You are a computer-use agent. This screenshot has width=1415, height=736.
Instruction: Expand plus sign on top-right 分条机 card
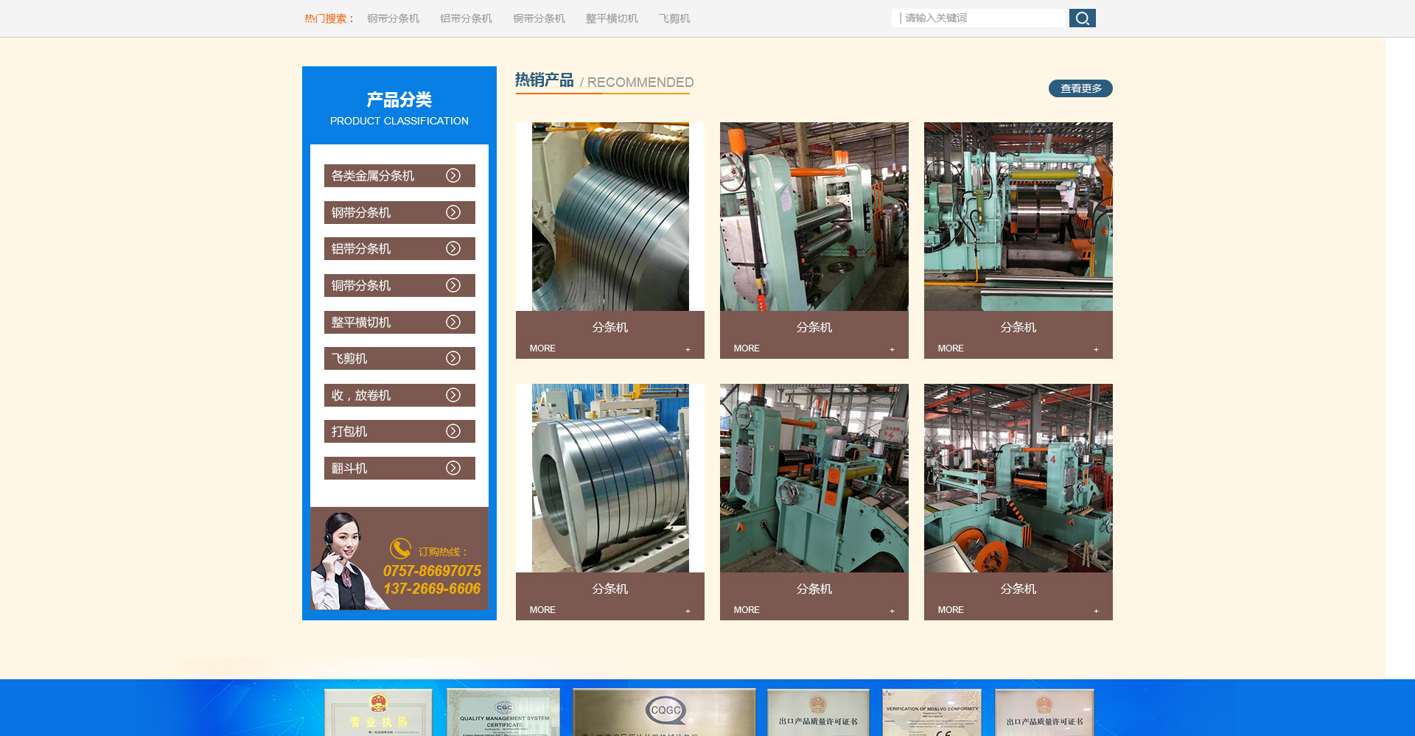click(1096, 349)
